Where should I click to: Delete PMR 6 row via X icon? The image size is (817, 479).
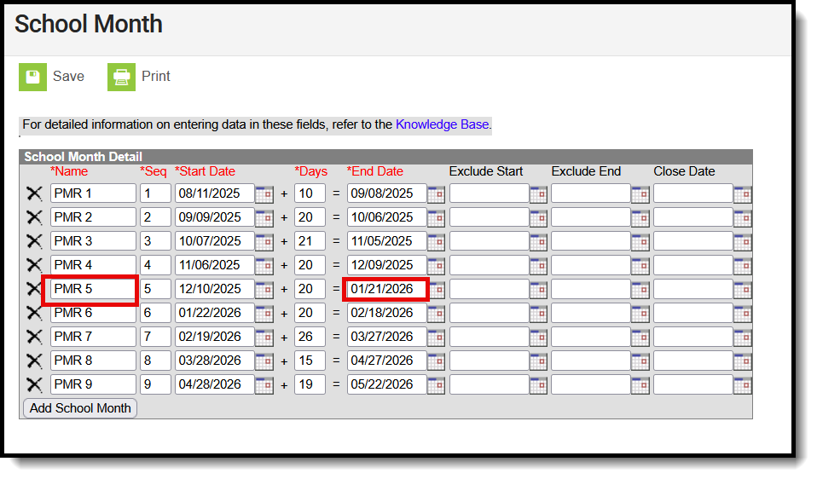click(34, 313)
